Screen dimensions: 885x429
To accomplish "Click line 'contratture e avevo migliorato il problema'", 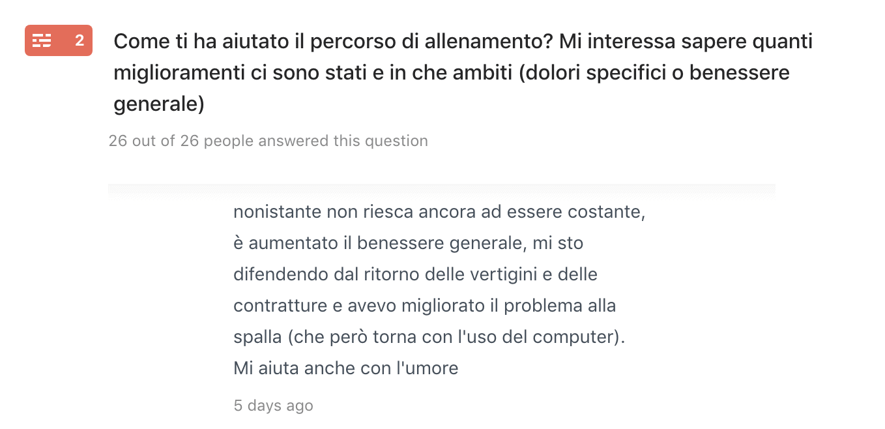I will 425,306.
